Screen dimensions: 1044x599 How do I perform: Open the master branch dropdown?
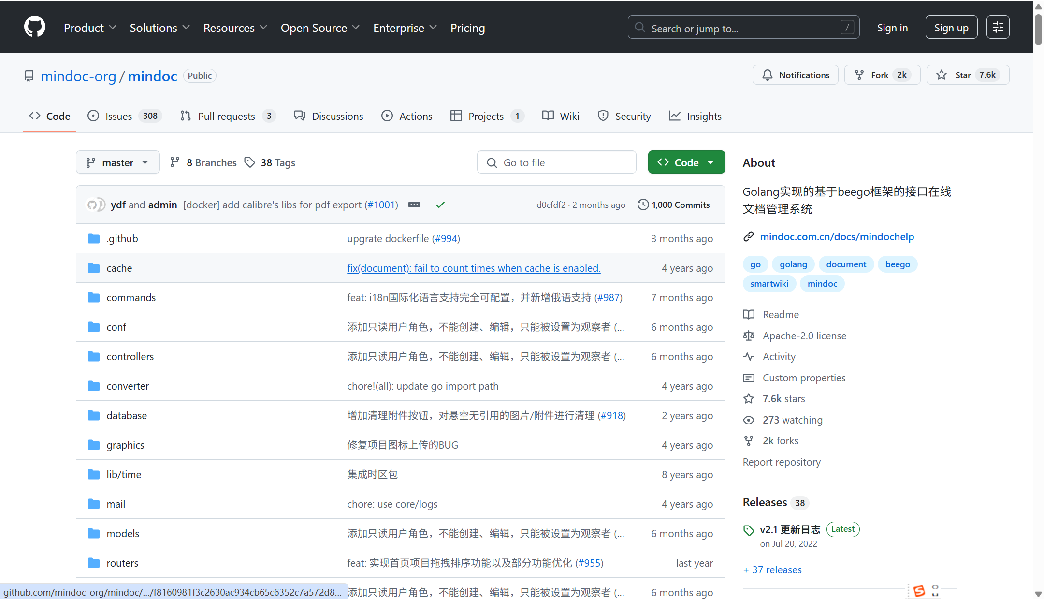pyautogui.click(x=117, y=162)
